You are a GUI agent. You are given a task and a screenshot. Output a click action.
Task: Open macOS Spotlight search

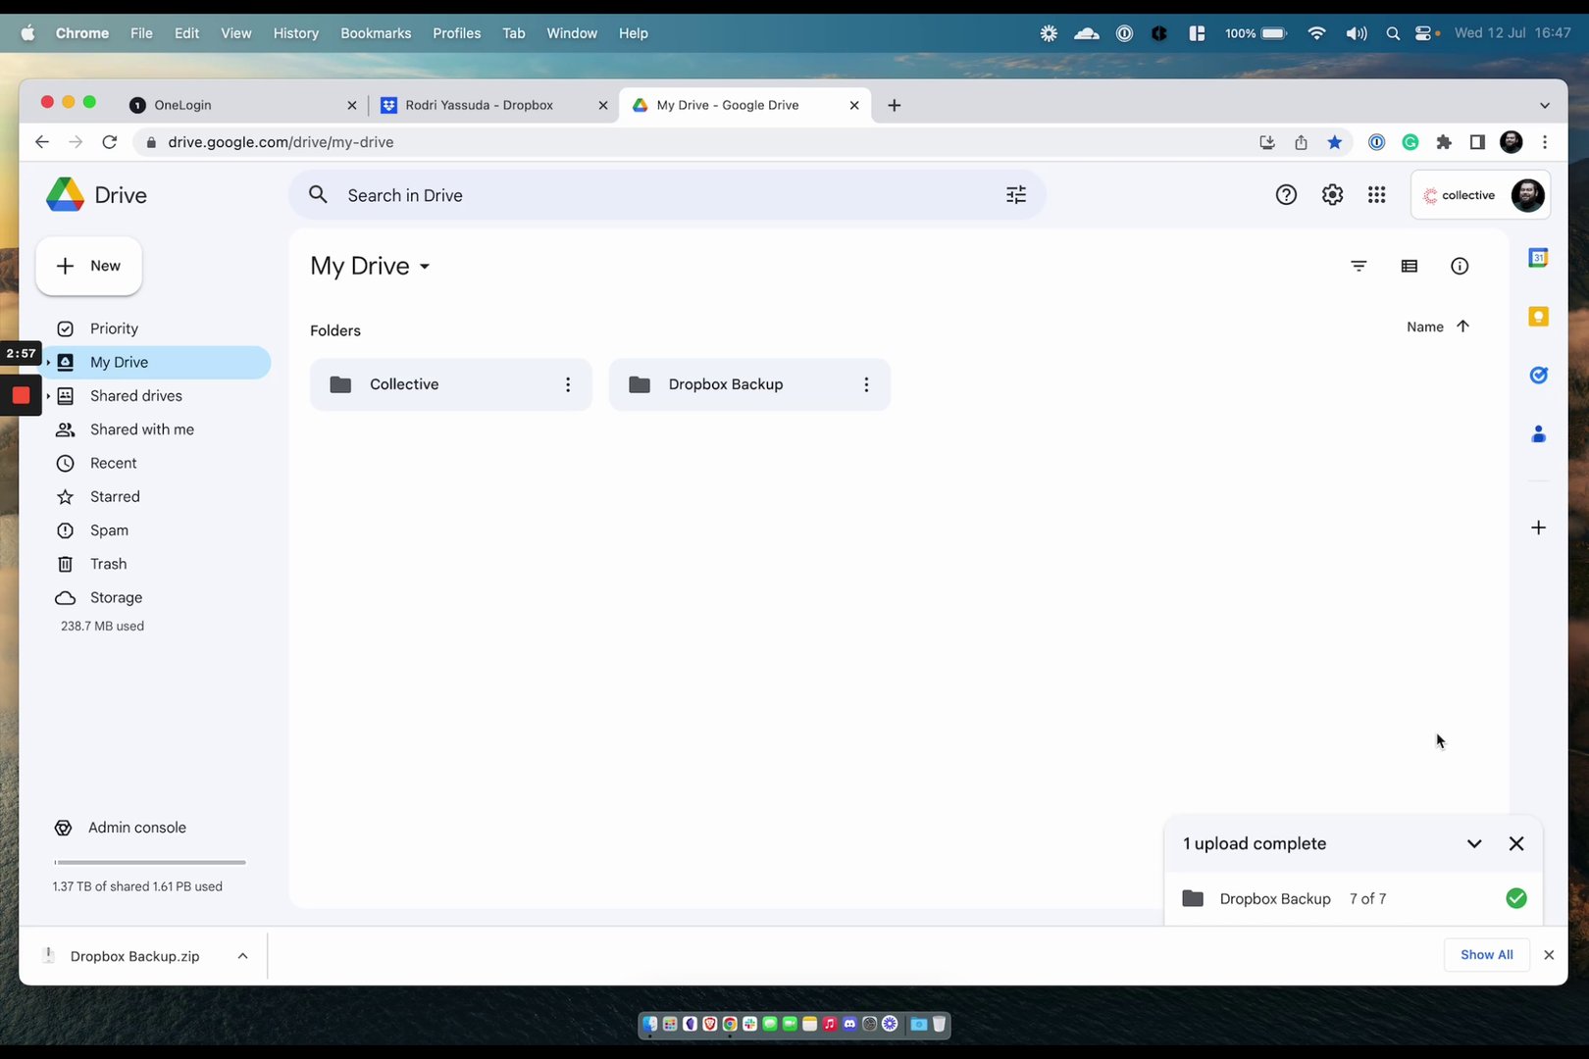[1393, 33]
